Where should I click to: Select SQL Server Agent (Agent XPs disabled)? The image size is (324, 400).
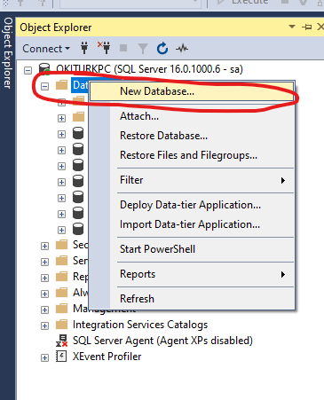pos(162,341)
